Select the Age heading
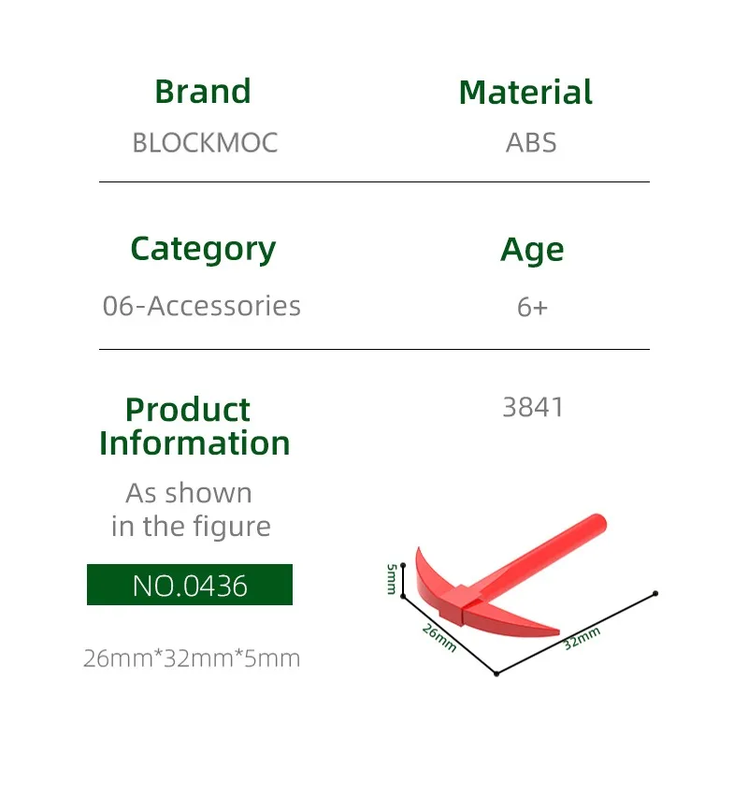Image resolution: width=748 pixels, height=797 pixels. (x=532, y=250)
